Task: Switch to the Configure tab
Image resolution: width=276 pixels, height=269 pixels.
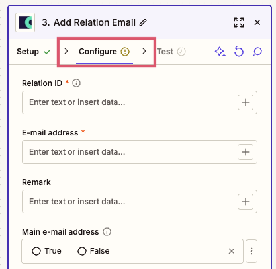Action: pos(98,52)
